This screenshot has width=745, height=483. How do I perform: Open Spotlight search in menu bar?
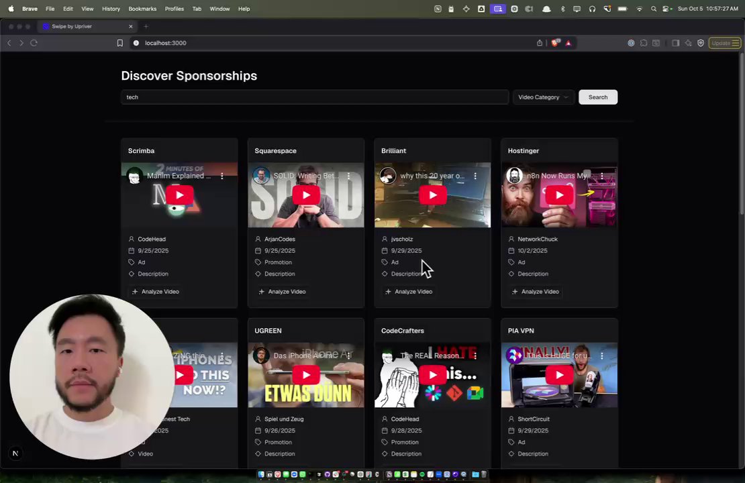point(654,9)
